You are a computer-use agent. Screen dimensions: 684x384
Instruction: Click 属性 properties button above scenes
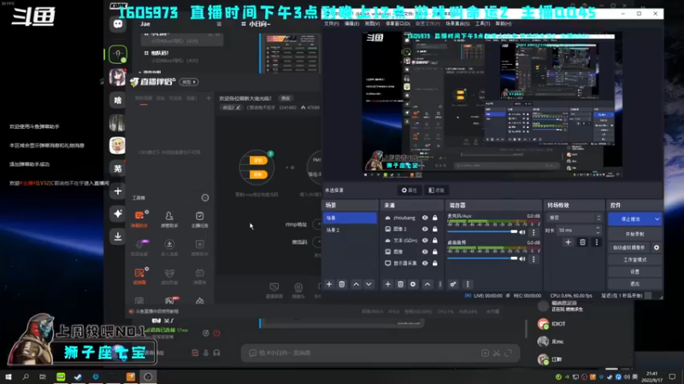(410, 190)
